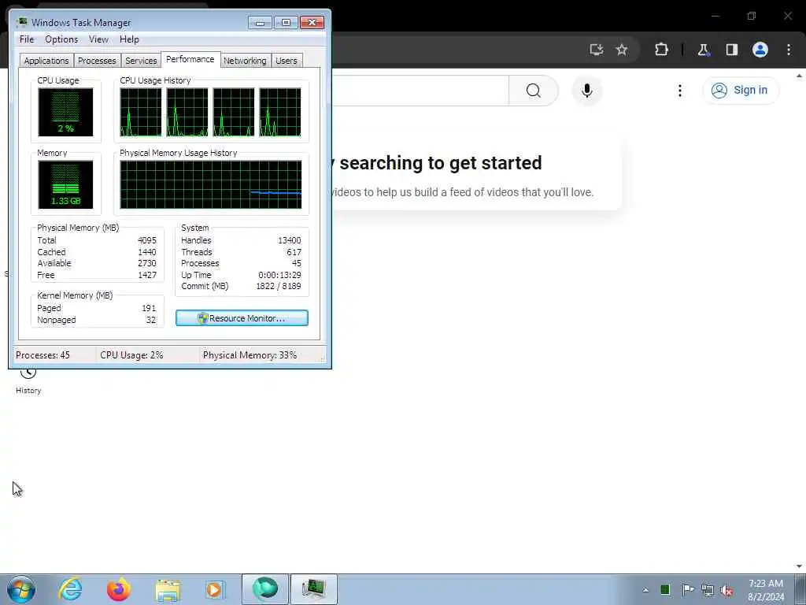Viewport: 806px width, 605px height.
Task: Open the Chrome three-dot menu
Action: (789, 50)
